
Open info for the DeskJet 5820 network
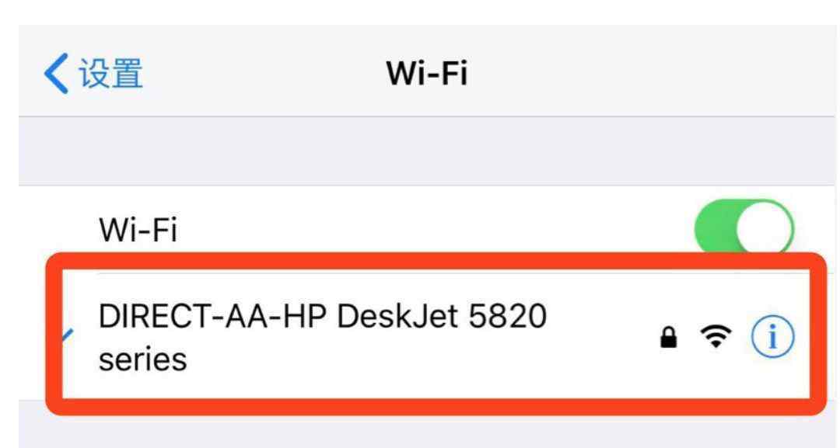pyautogui.click(x=772, y=337)
